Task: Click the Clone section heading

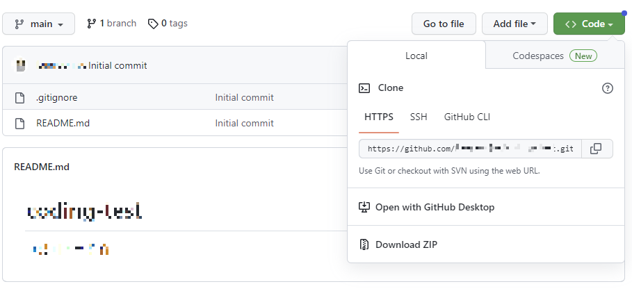Action: (x=391, y=88)
